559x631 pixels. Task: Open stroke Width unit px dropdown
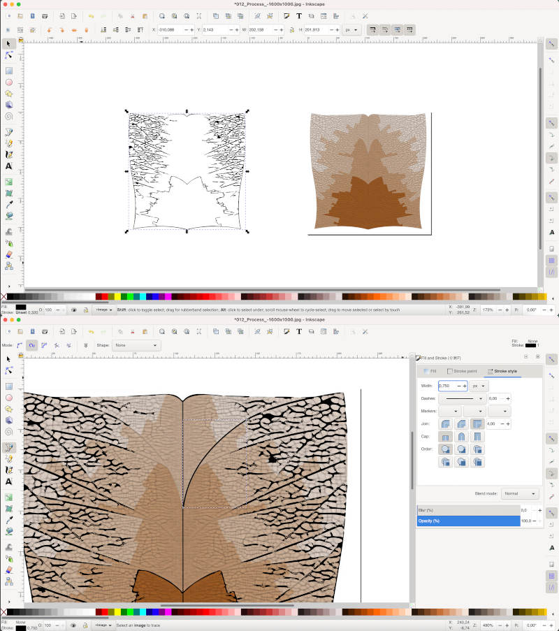[479, 386]
